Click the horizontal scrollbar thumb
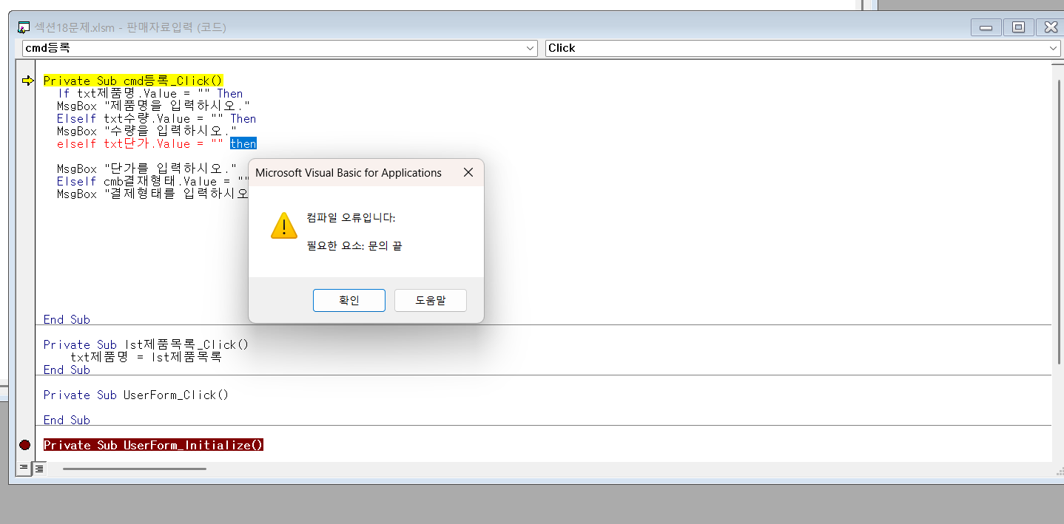 coord(134,468)
